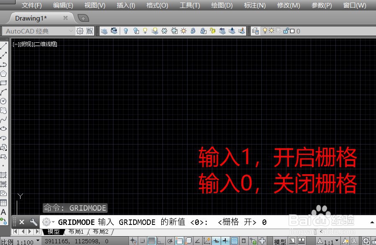Select the Revision Cloud tool

point(3,111)
